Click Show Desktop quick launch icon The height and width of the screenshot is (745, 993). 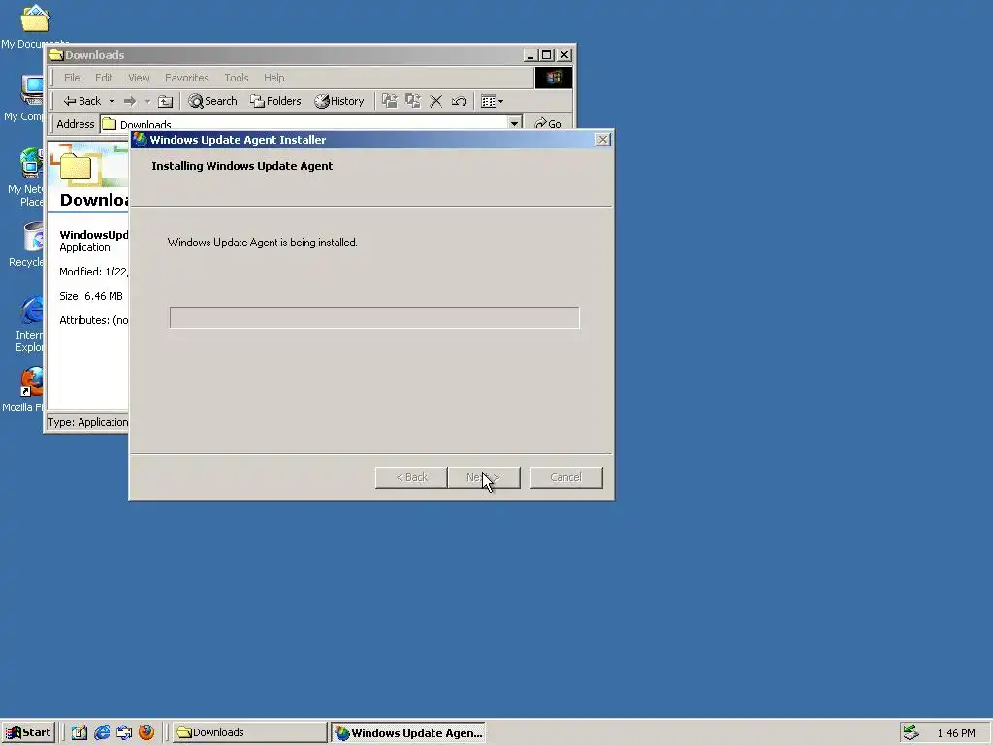click(x=80, y=732)
